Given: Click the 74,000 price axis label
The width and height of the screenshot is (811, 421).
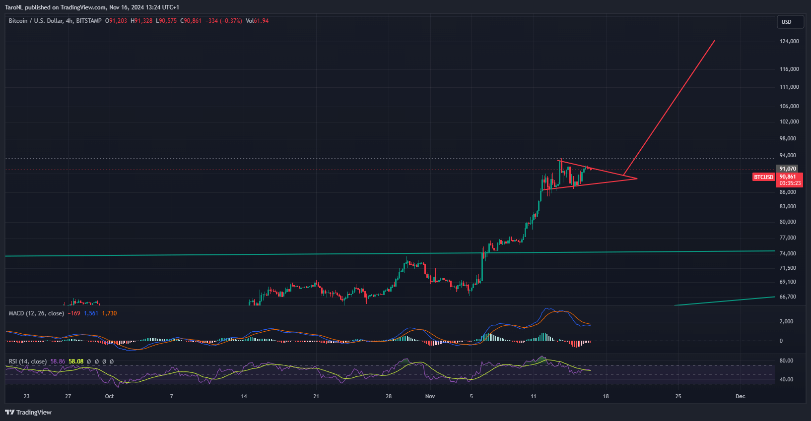Looking at the screenshot, I should click(x=788, y=253).
